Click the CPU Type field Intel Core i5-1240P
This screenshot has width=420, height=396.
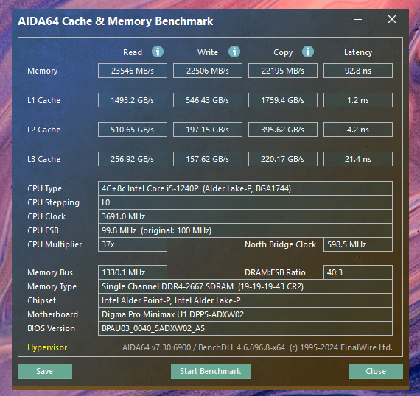tap(245, 188)
